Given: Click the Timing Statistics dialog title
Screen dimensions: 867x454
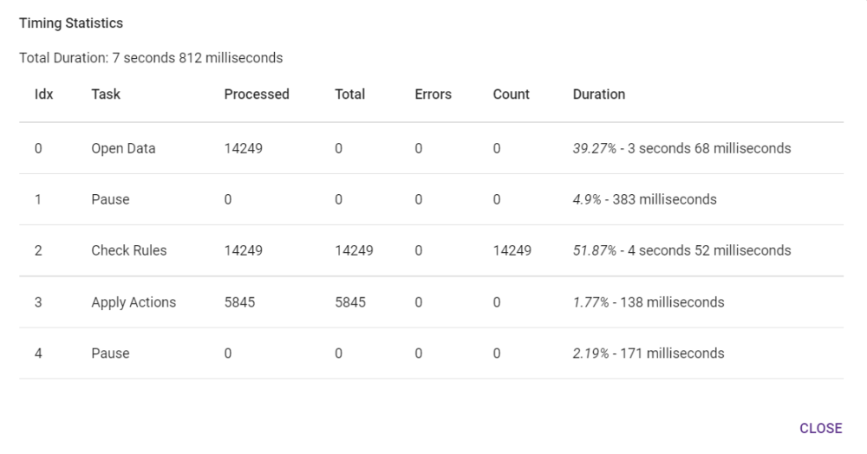Looking at the screenshot, I should [71, 23].
